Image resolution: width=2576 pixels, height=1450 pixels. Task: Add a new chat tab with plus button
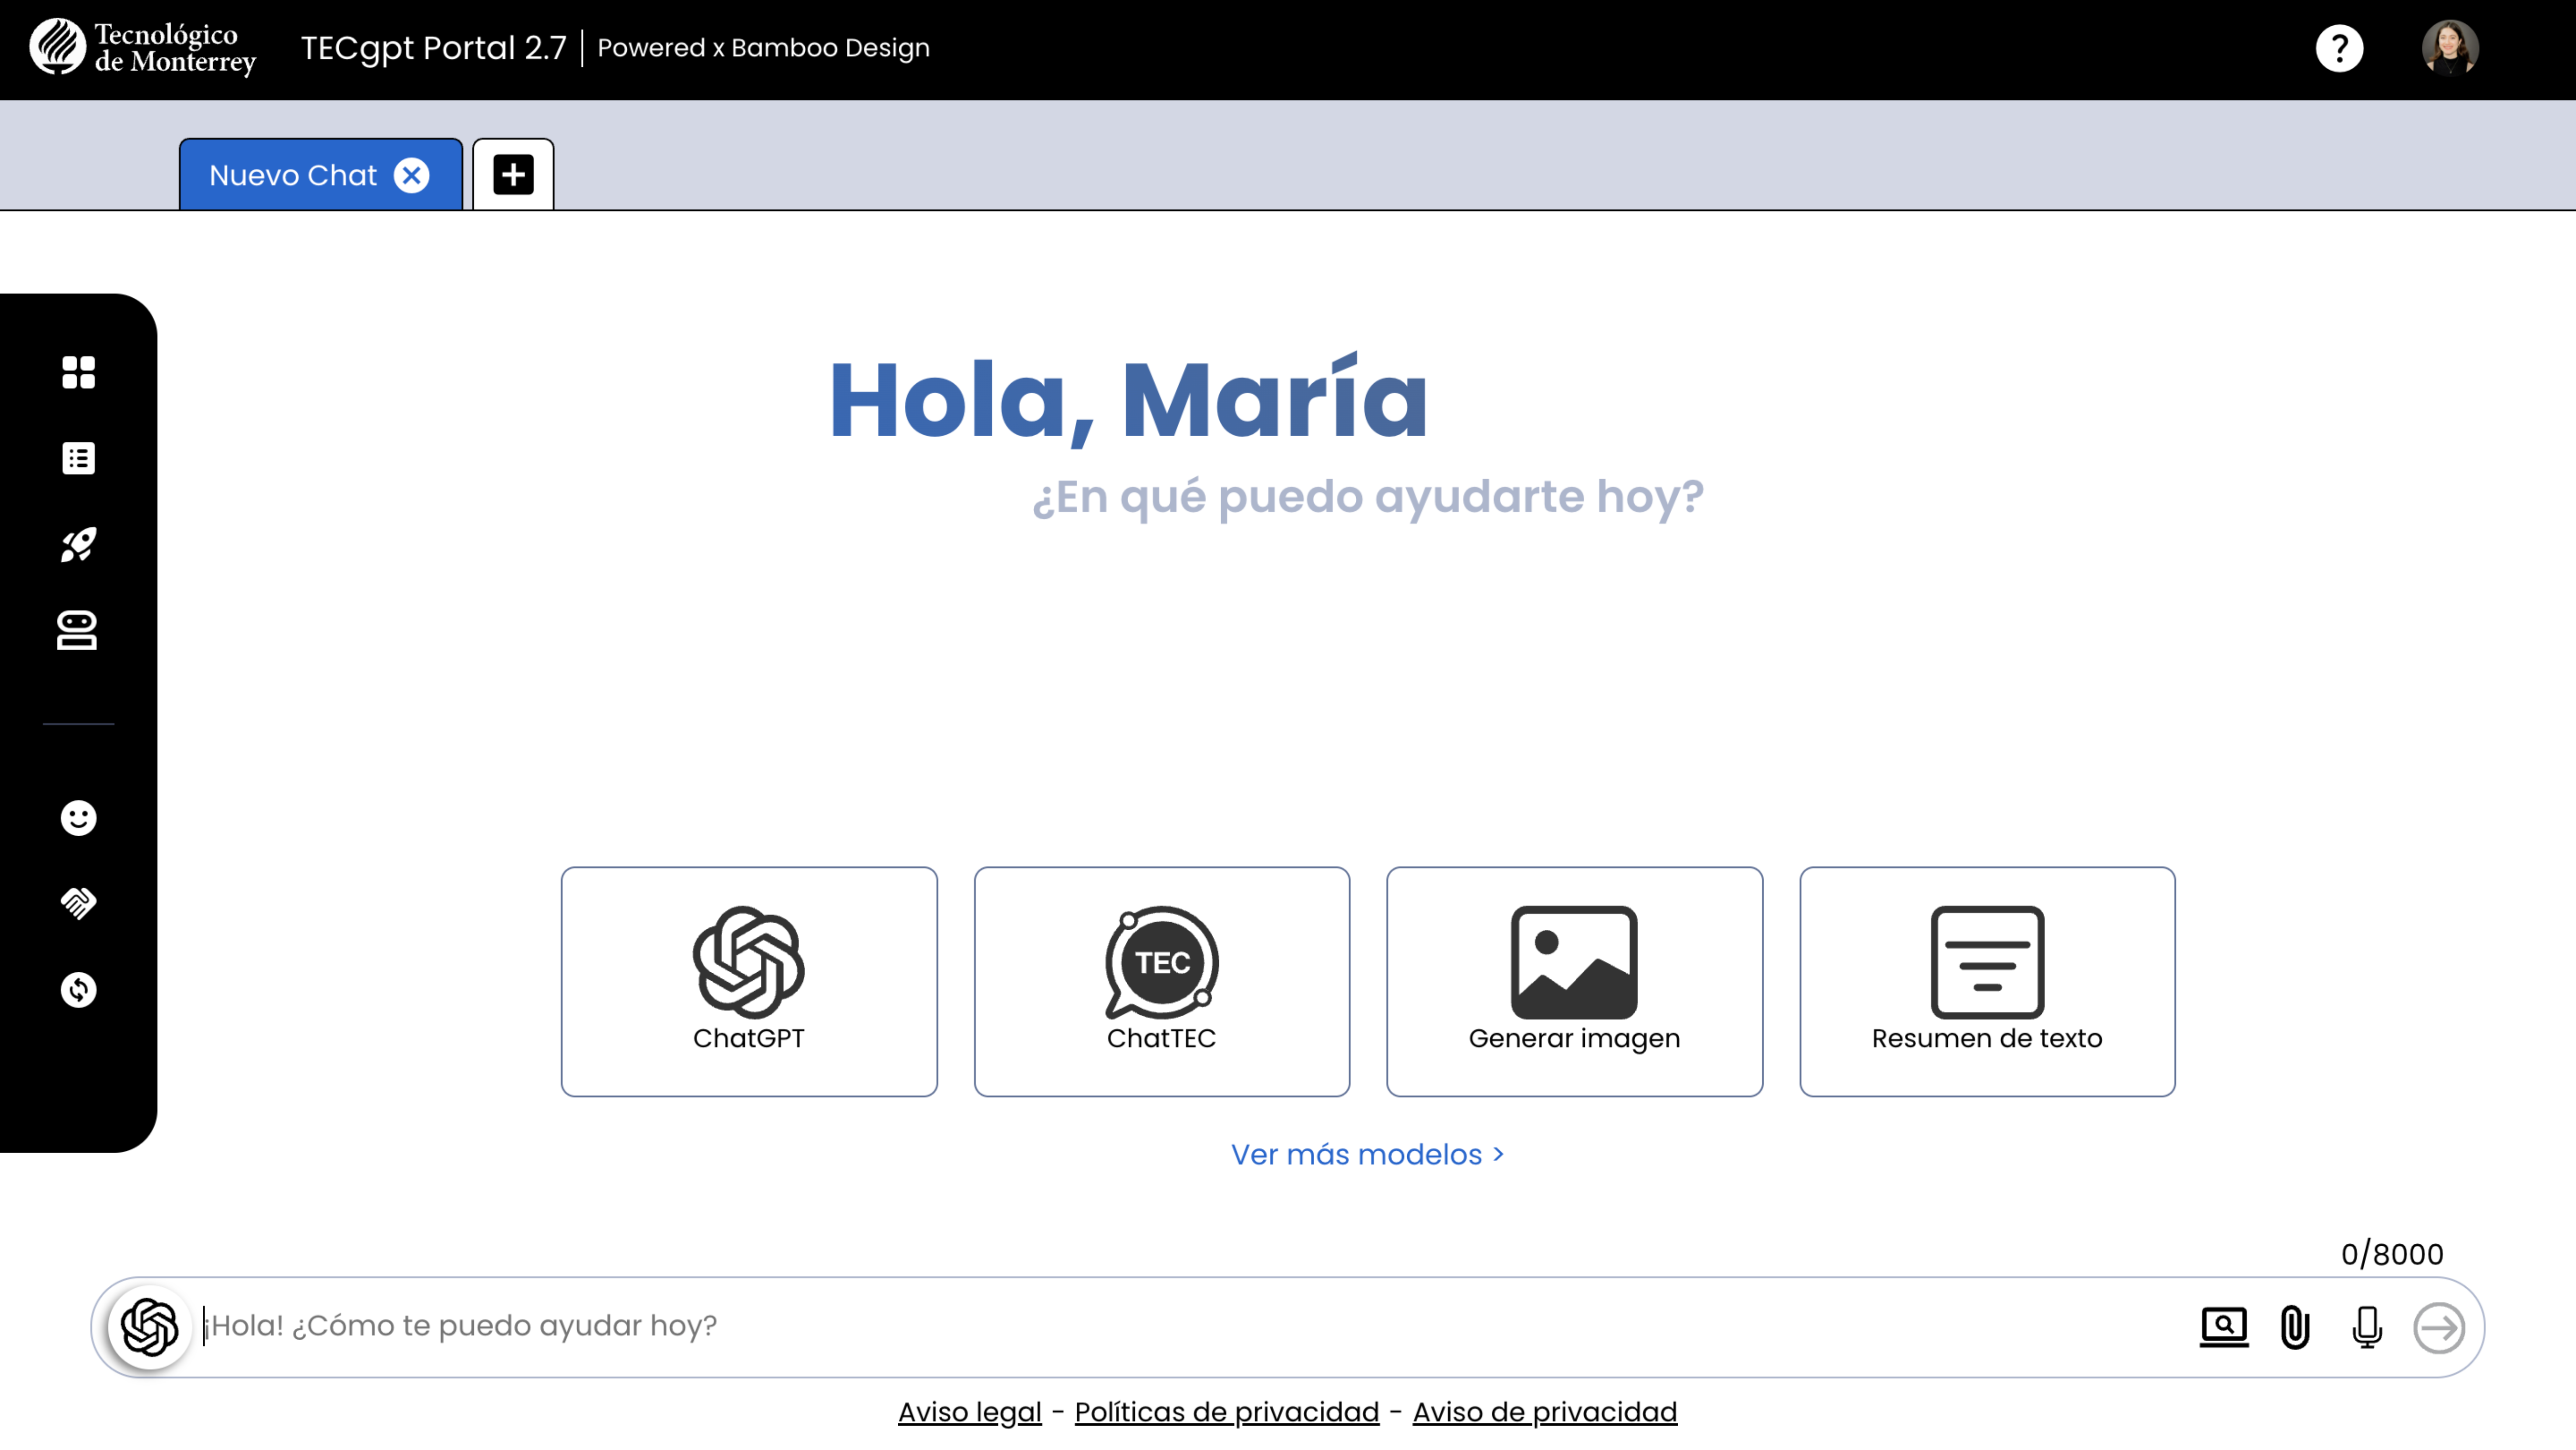tap(513, 174)
